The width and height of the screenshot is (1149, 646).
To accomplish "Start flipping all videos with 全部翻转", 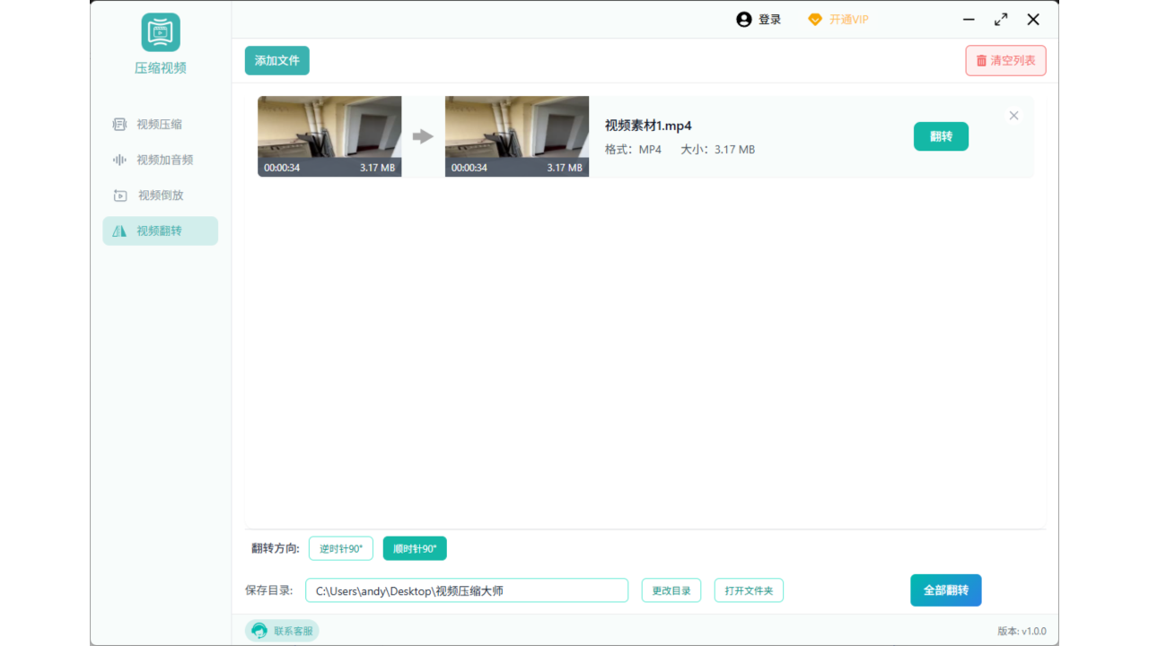I will 945,589.
